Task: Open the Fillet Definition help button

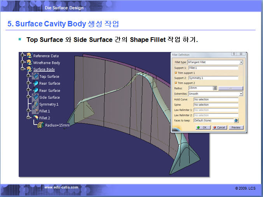Action: 234,55
